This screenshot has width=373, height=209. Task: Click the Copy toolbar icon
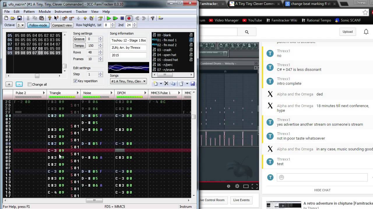point(35,18)
